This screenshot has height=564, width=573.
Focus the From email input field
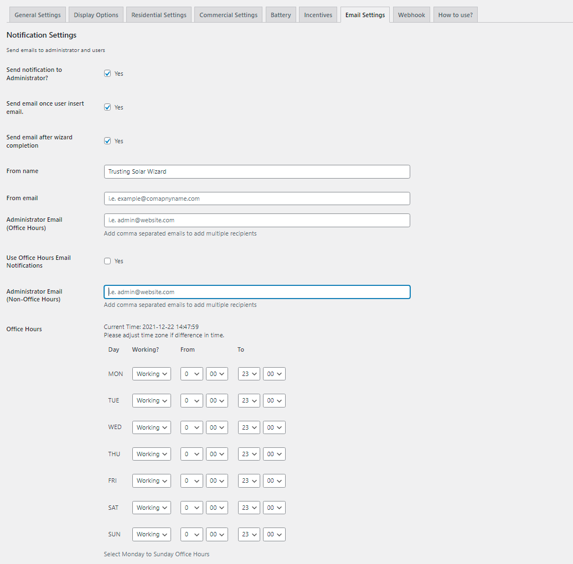[257, 199]
